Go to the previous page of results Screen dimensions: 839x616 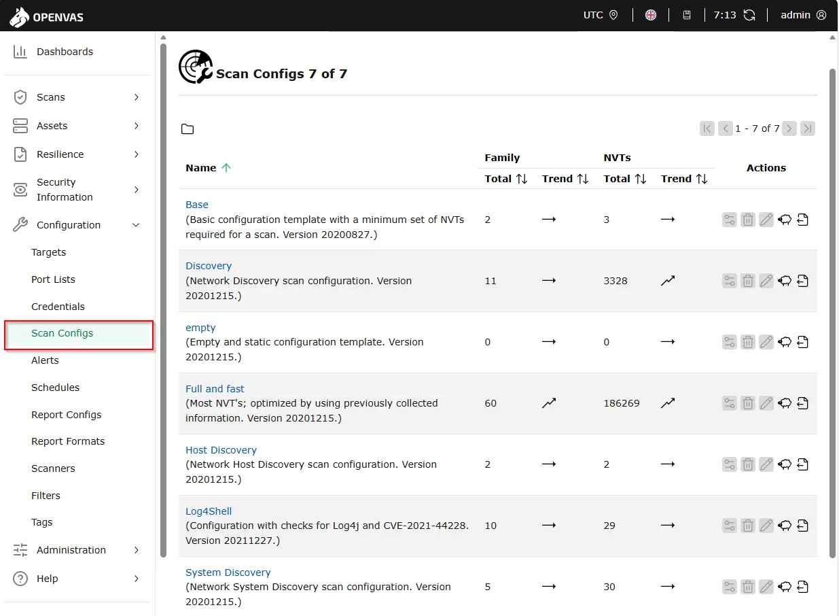coord(726,129)
